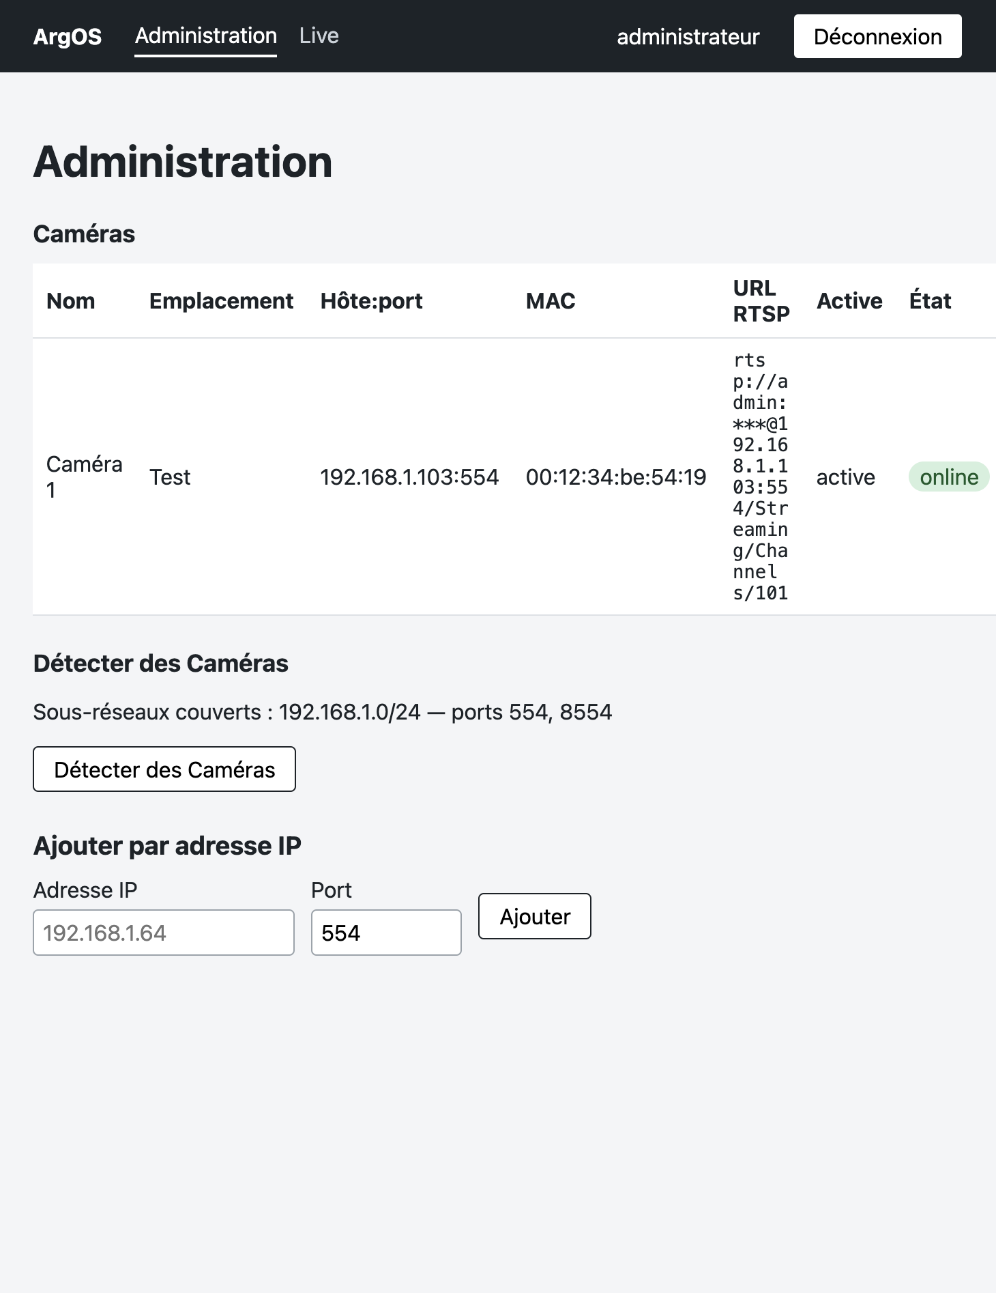Click the Test location cell

point(170,477)
